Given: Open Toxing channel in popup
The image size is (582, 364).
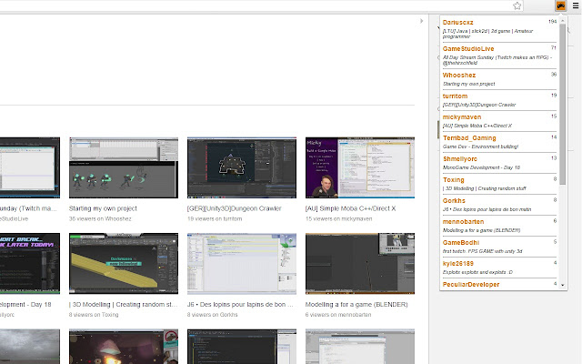Looking at the screenshot, I should pyautogui.click(x=453, y=180).
